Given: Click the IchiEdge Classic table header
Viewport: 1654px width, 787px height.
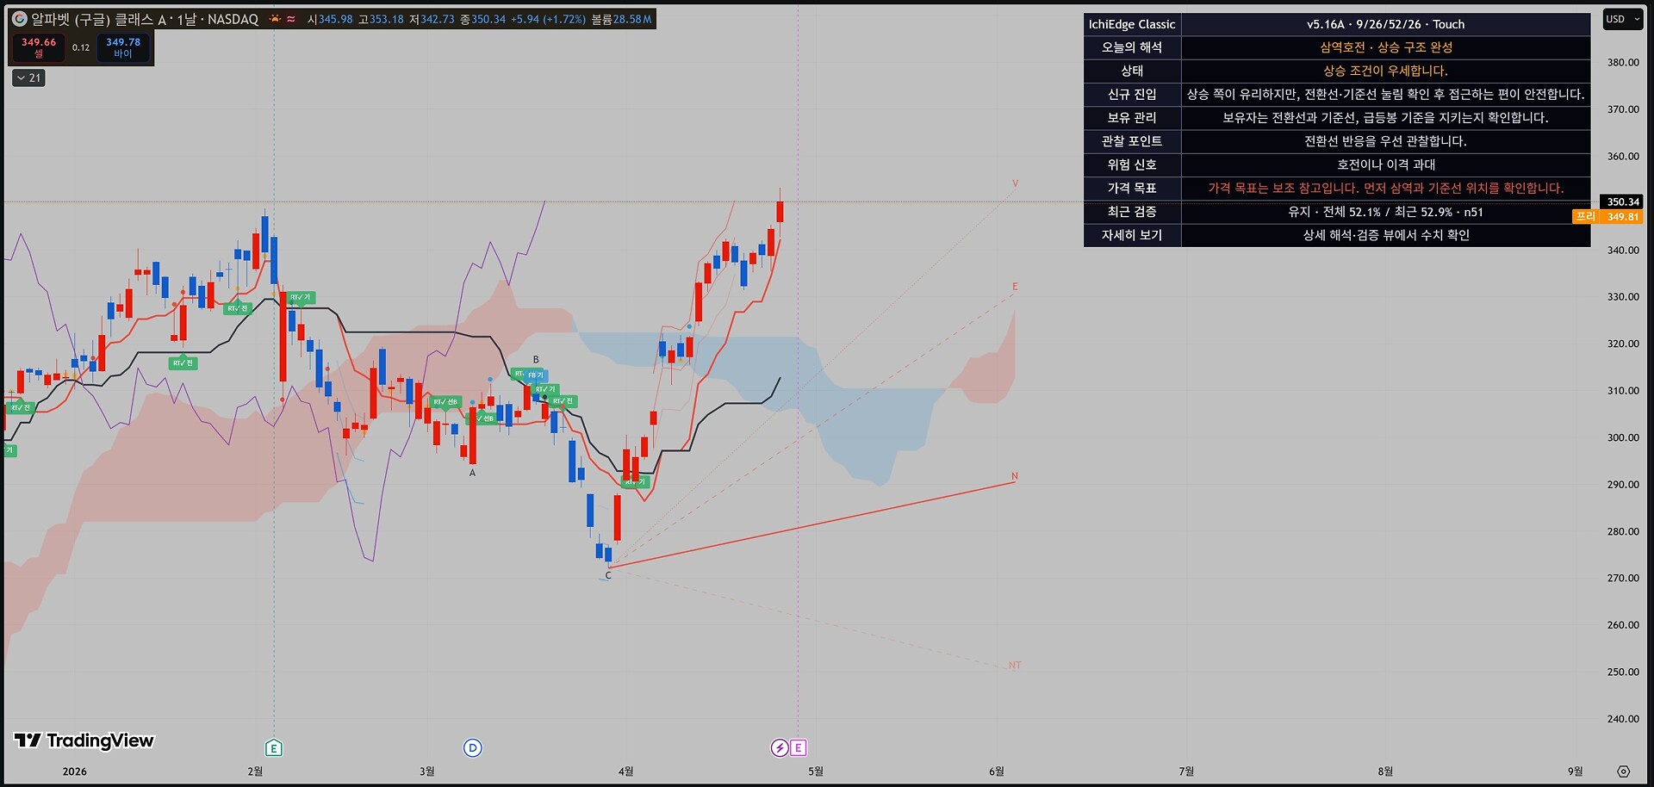Looking at the screenshot, I should (1132, 24).
